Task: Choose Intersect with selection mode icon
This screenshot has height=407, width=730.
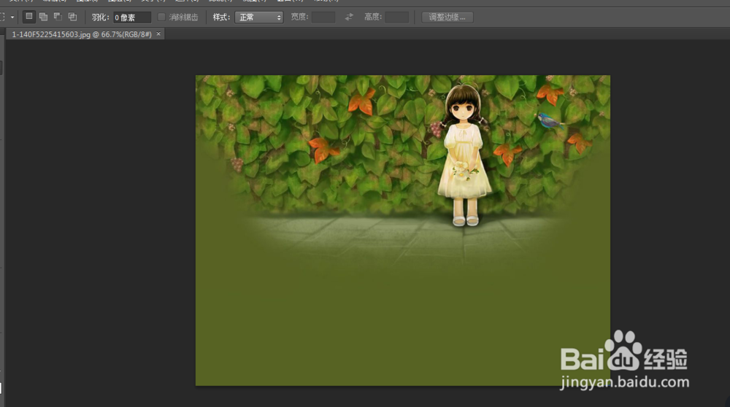Action: [x=72, y=17]
